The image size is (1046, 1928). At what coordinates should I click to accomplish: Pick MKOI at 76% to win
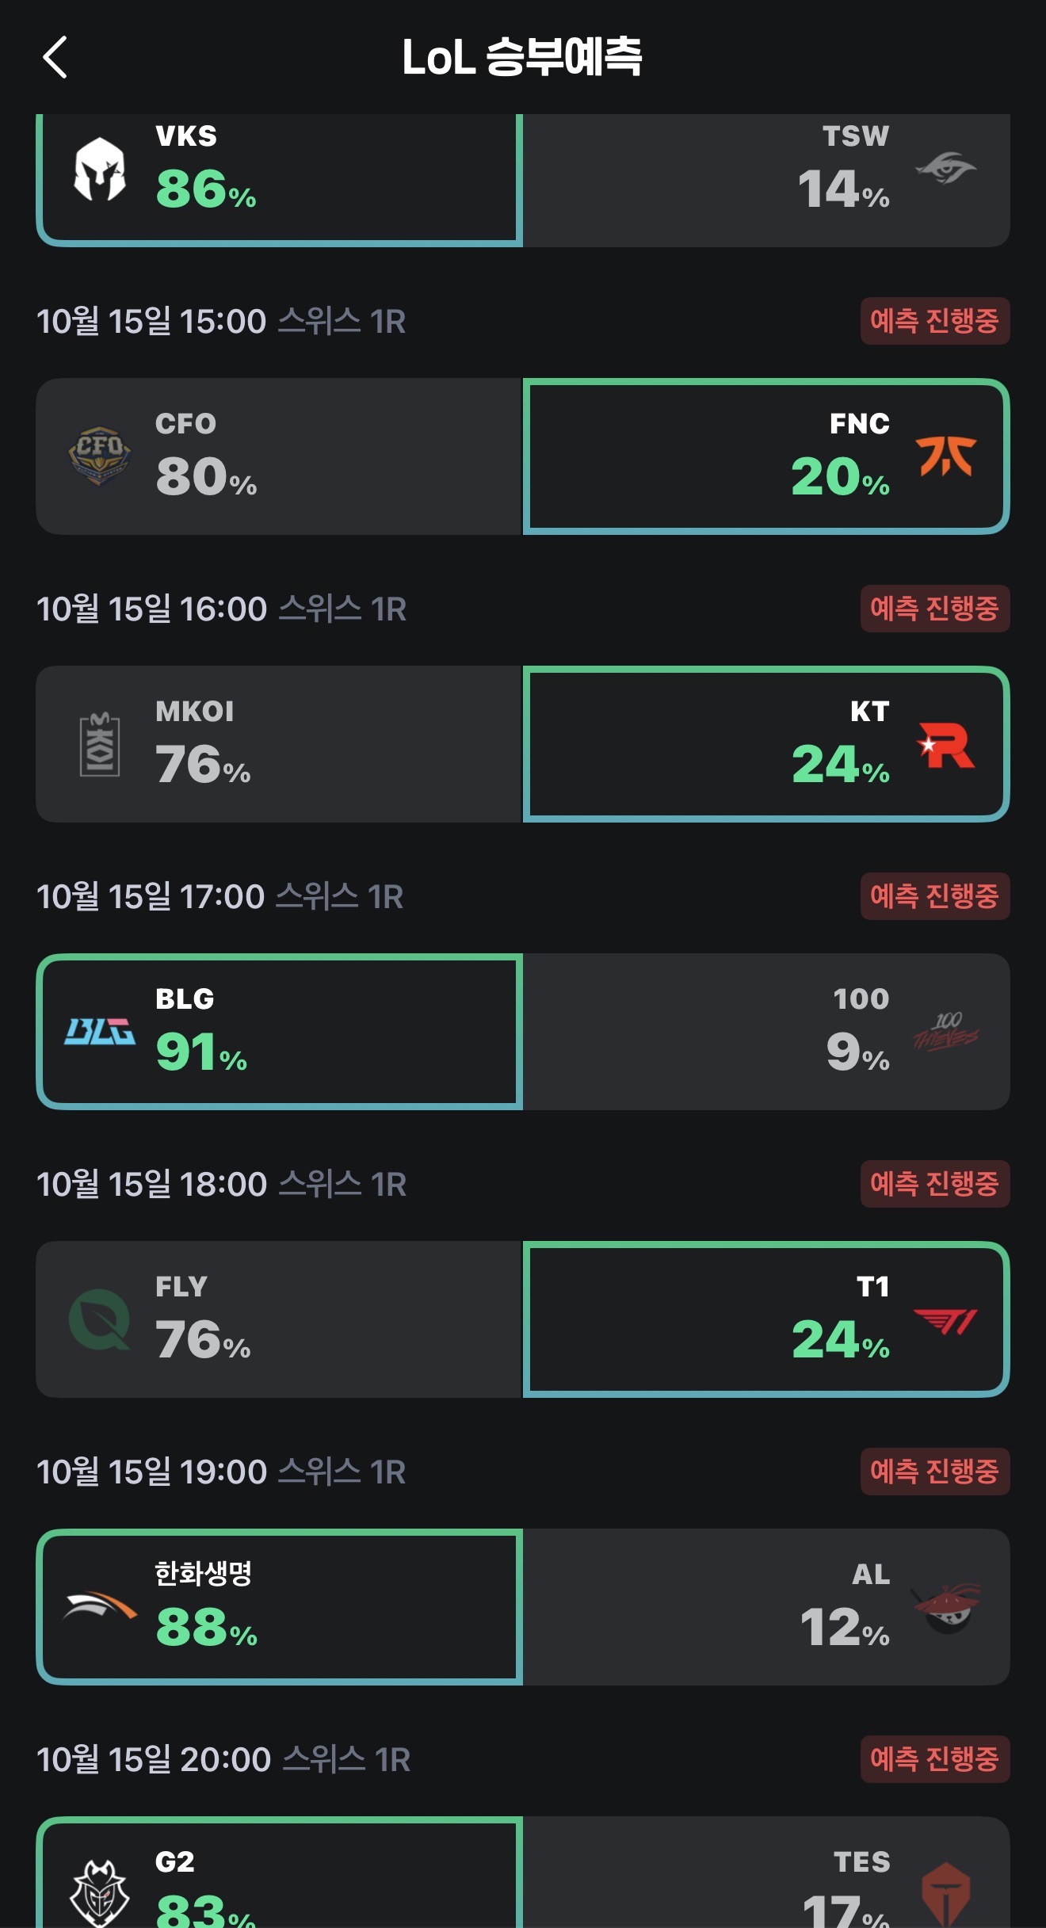click(x=279, y=744)
